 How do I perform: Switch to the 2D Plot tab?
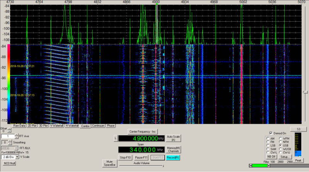click(32, 126)
